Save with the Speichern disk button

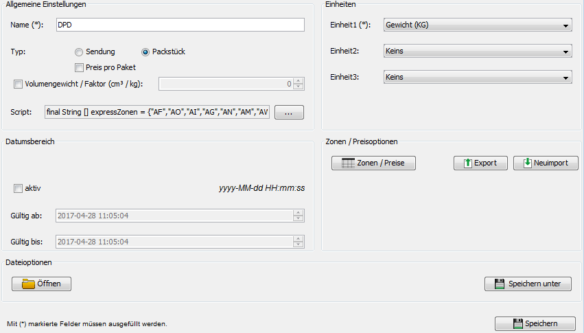coord(535,323)
